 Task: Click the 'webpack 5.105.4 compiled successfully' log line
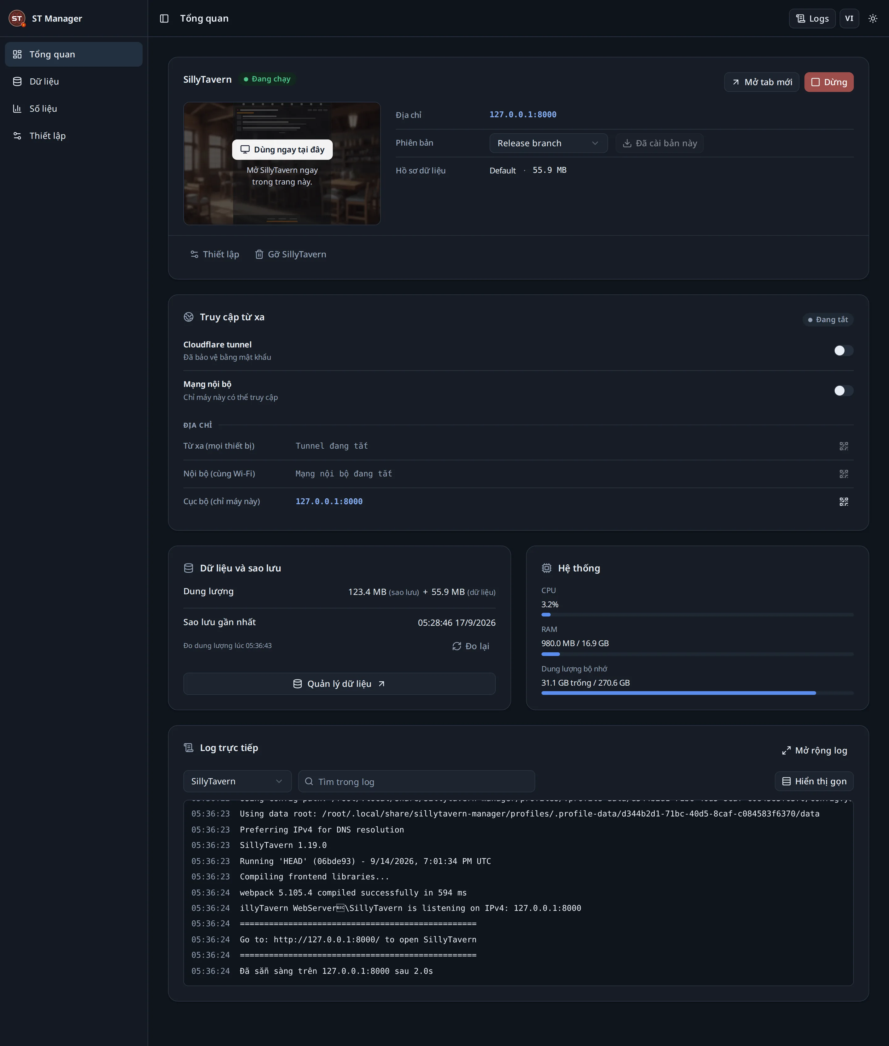pos(353,892)
